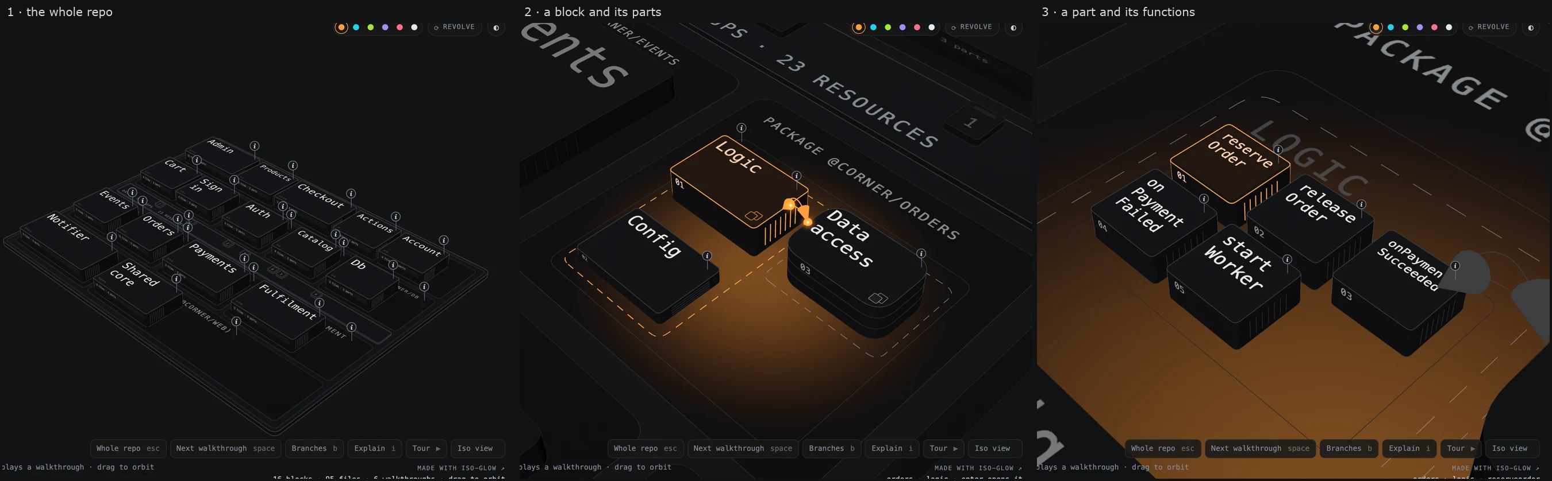The height and width of the screenshot is (481, 1552).
Task: Click the info pin beside the Products block
Action: pyautogui.click(x=293, y=165)
